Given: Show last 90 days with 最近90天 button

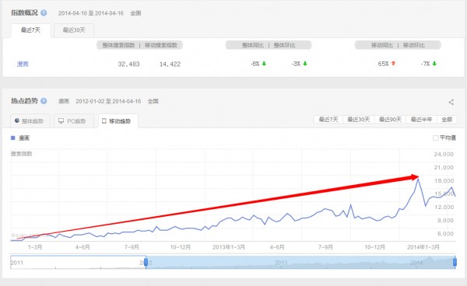Looking at the screenshot, I should (390, 120).
